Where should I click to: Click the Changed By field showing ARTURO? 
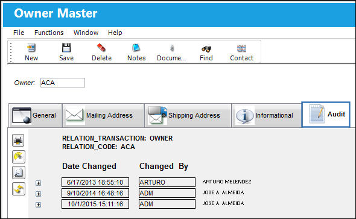point(167,182)
